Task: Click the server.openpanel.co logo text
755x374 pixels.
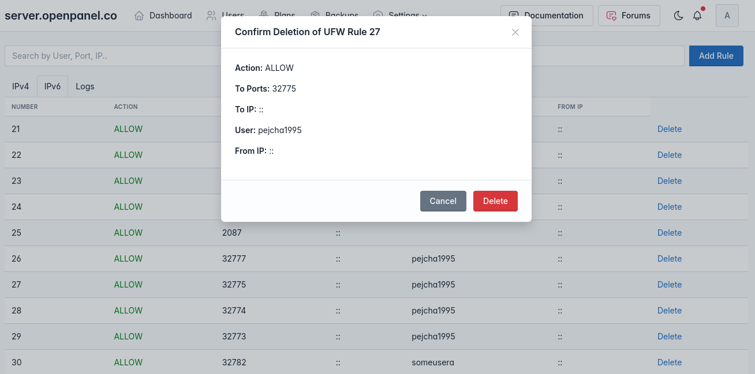Action: [61, 16]
